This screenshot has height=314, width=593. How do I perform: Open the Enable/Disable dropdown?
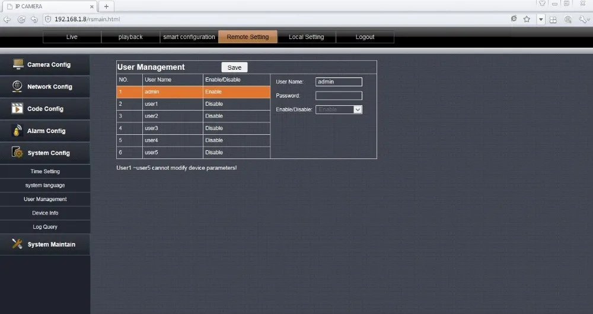339,109
